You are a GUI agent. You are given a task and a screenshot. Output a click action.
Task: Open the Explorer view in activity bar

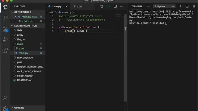click(x=5, y=7)
